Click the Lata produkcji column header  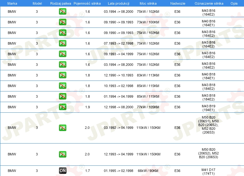point(119,3)
